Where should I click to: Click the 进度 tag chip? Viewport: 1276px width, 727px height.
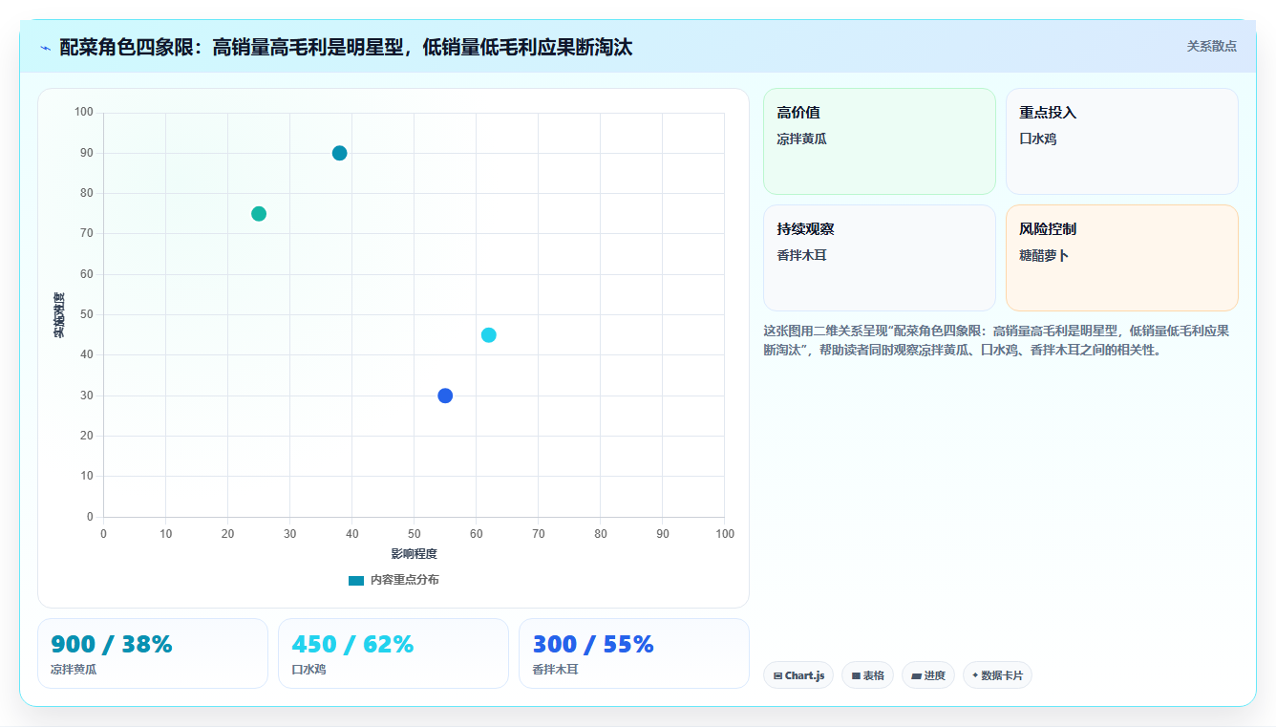(x=928, y=675)
